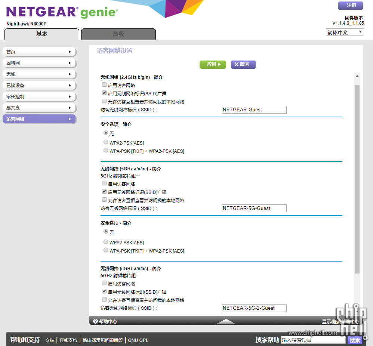Click the Nighthawk R8000P model text
This screenshot has width=373, height=346.
(27, 24)
